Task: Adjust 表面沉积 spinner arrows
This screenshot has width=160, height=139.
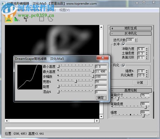Action: (x=147, y=58)
